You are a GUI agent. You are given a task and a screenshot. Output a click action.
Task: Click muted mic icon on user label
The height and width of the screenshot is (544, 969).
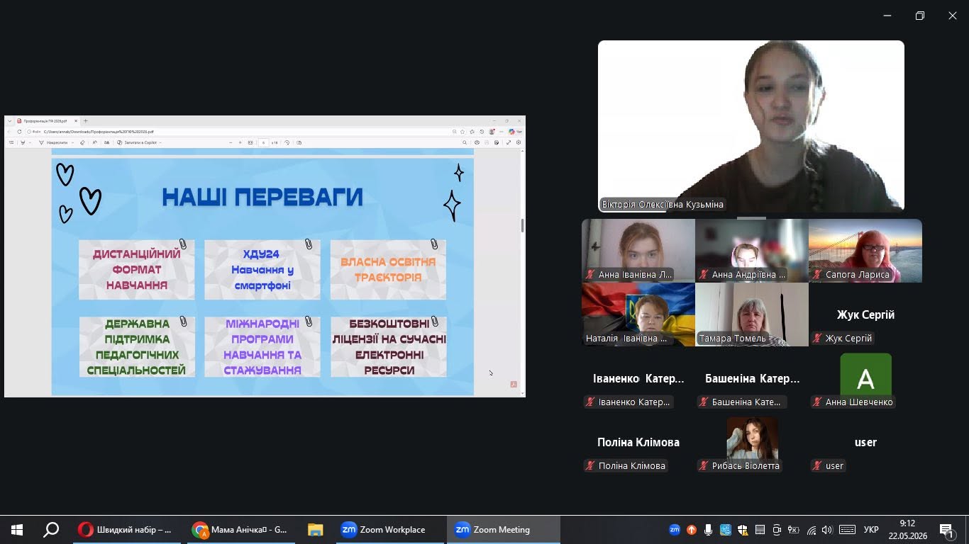817,466
